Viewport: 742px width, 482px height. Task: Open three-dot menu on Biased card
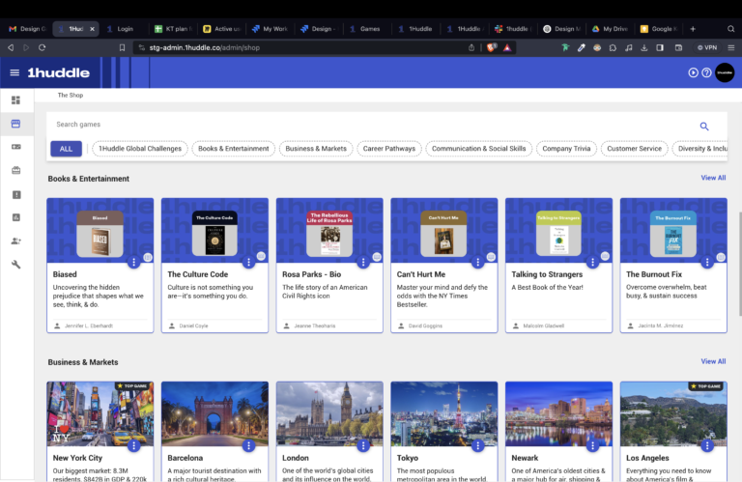[x=133, y=262]
